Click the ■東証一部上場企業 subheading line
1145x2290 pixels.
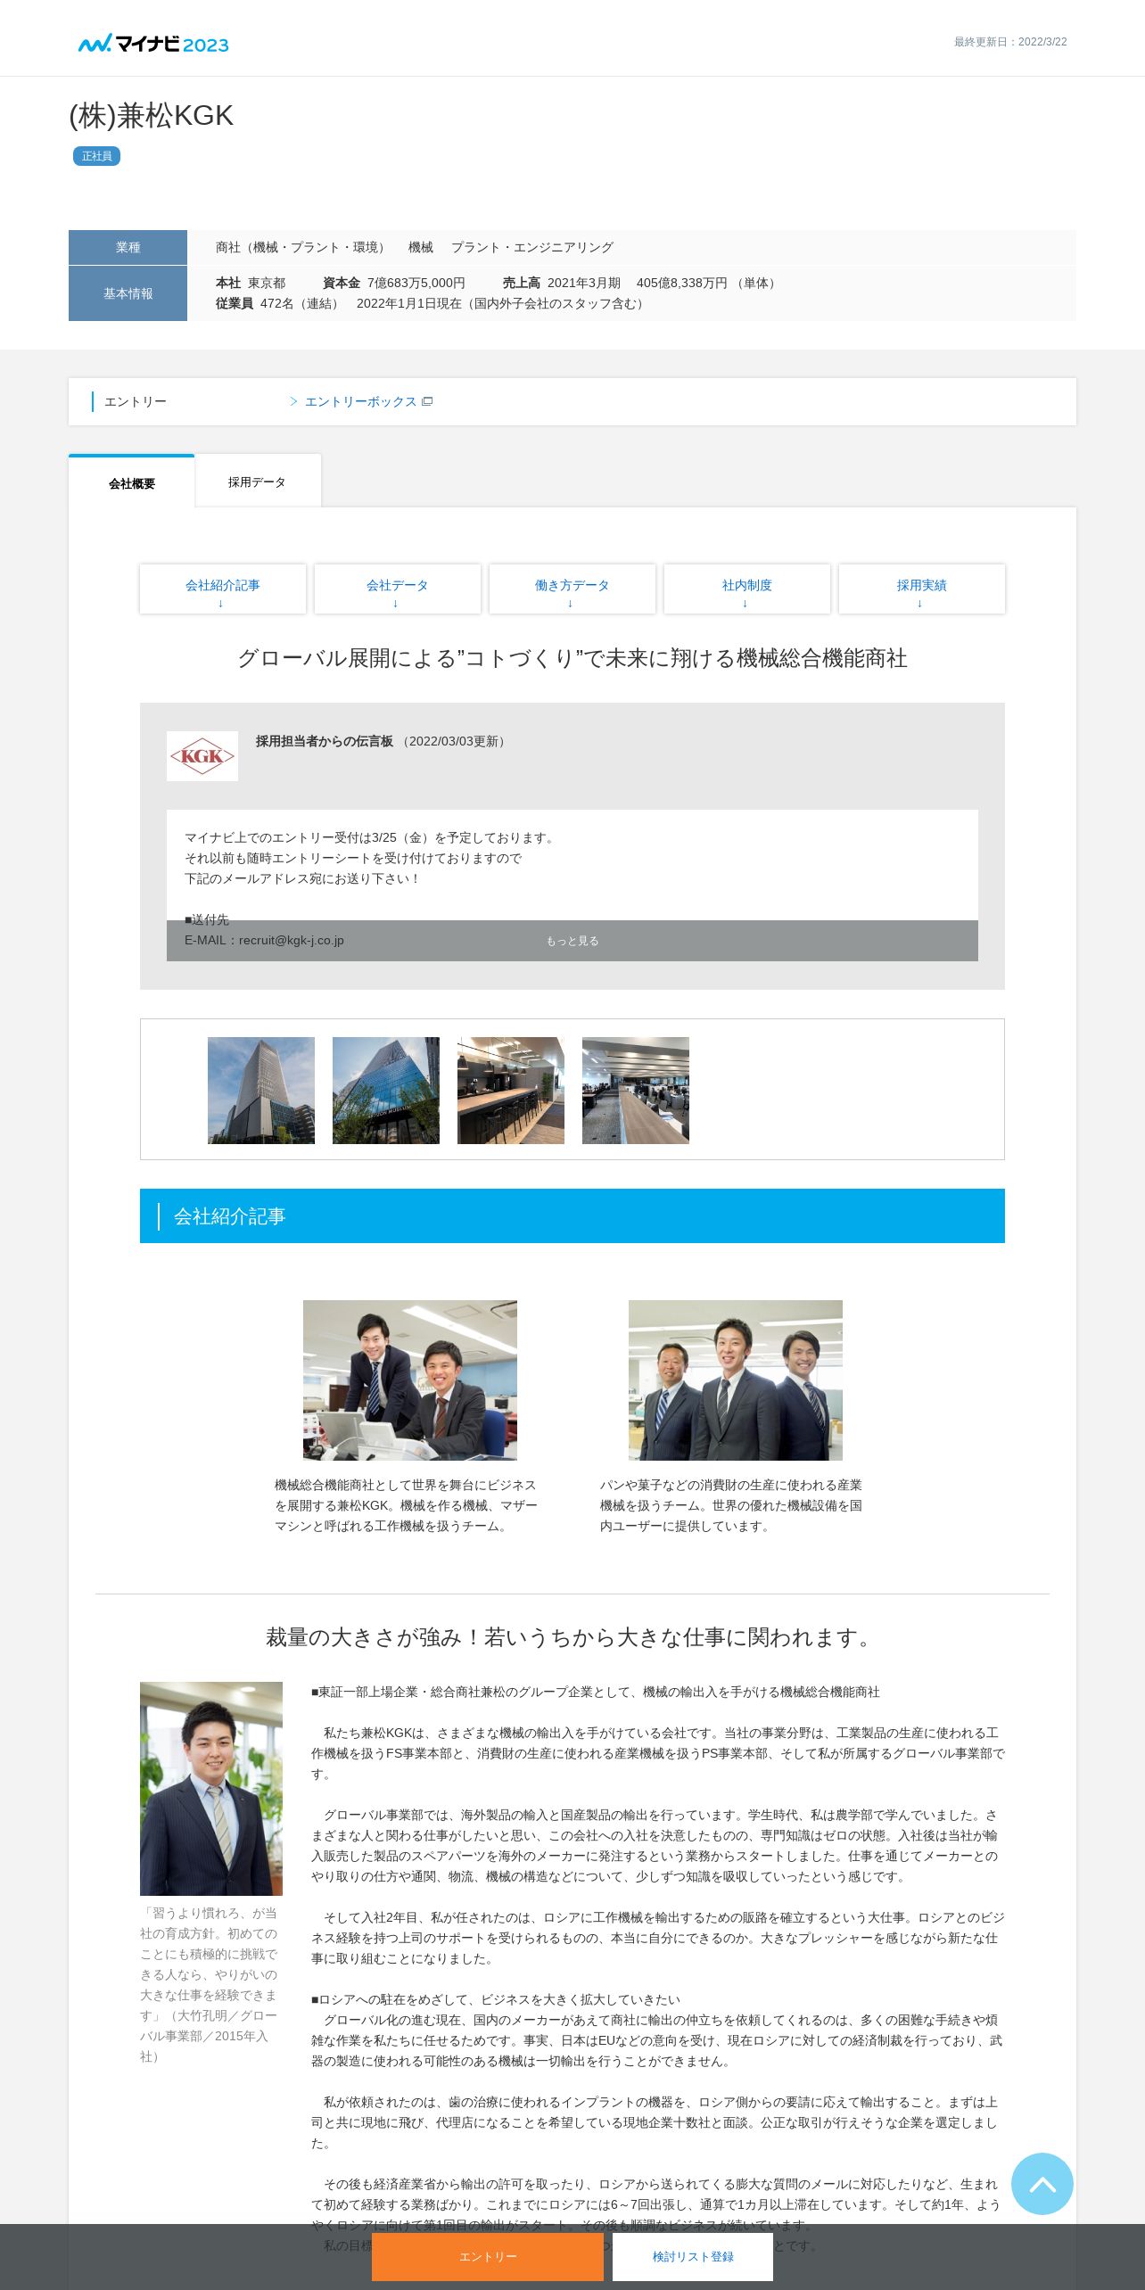tap(596, 1692)
